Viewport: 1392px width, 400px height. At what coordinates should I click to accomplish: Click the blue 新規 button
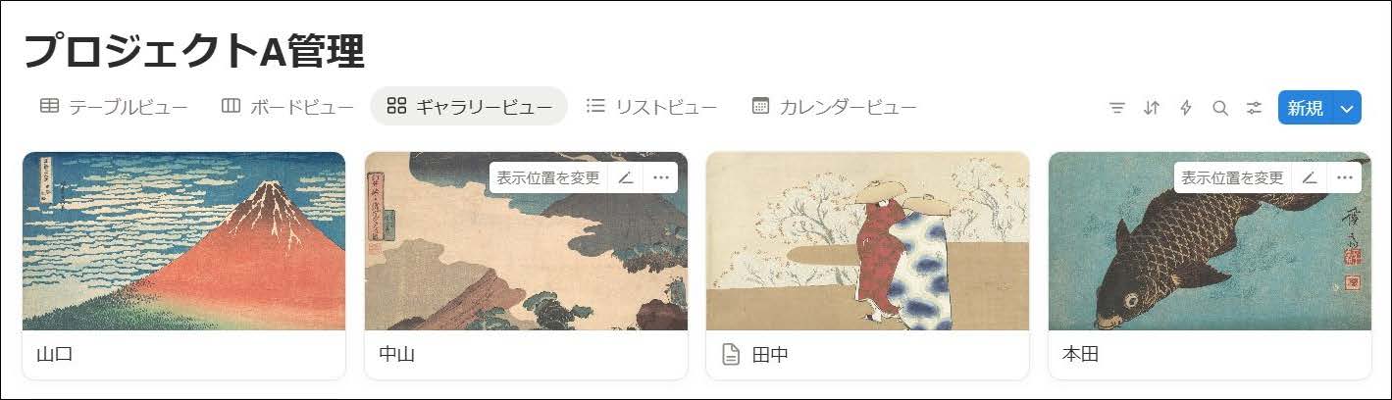click(x=1306, y=108)
